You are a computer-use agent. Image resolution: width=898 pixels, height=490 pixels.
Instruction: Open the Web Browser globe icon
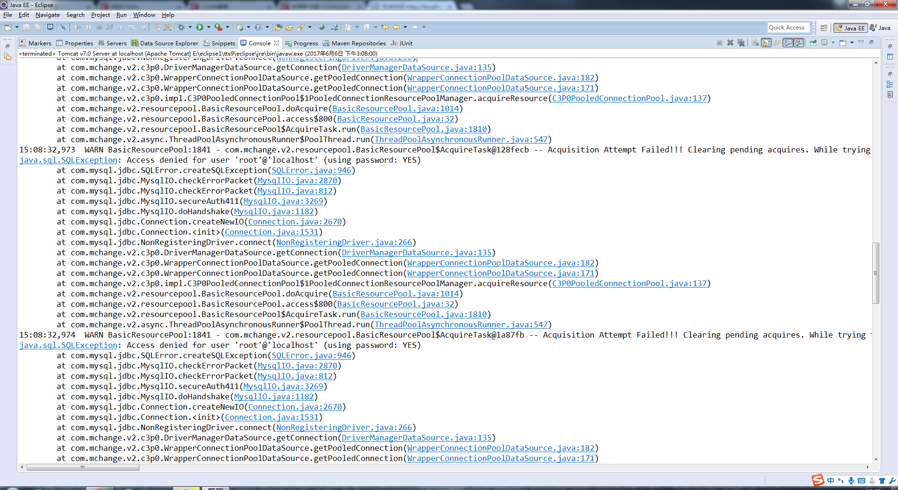point(321,27)
